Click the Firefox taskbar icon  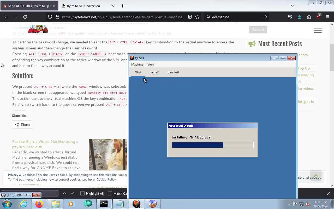click(39, 204)
